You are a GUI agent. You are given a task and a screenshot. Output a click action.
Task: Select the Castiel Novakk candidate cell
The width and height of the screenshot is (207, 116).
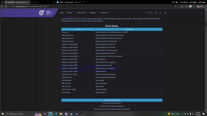(x=129, y=72)
